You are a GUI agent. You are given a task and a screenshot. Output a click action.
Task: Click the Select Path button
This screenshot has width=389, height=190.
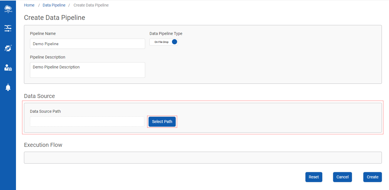click(x=162, y=122)
